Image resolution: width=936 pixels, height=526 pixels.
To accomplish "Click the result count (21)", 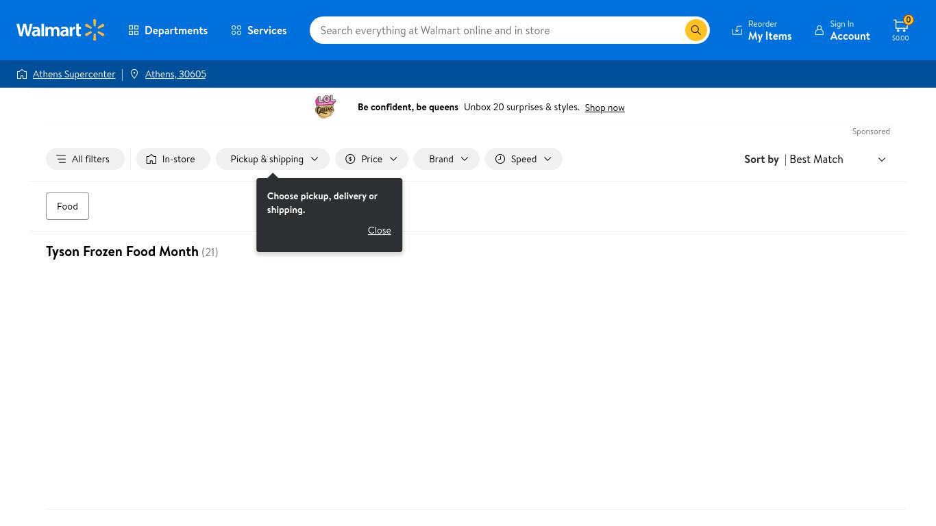I will point(210,252).
